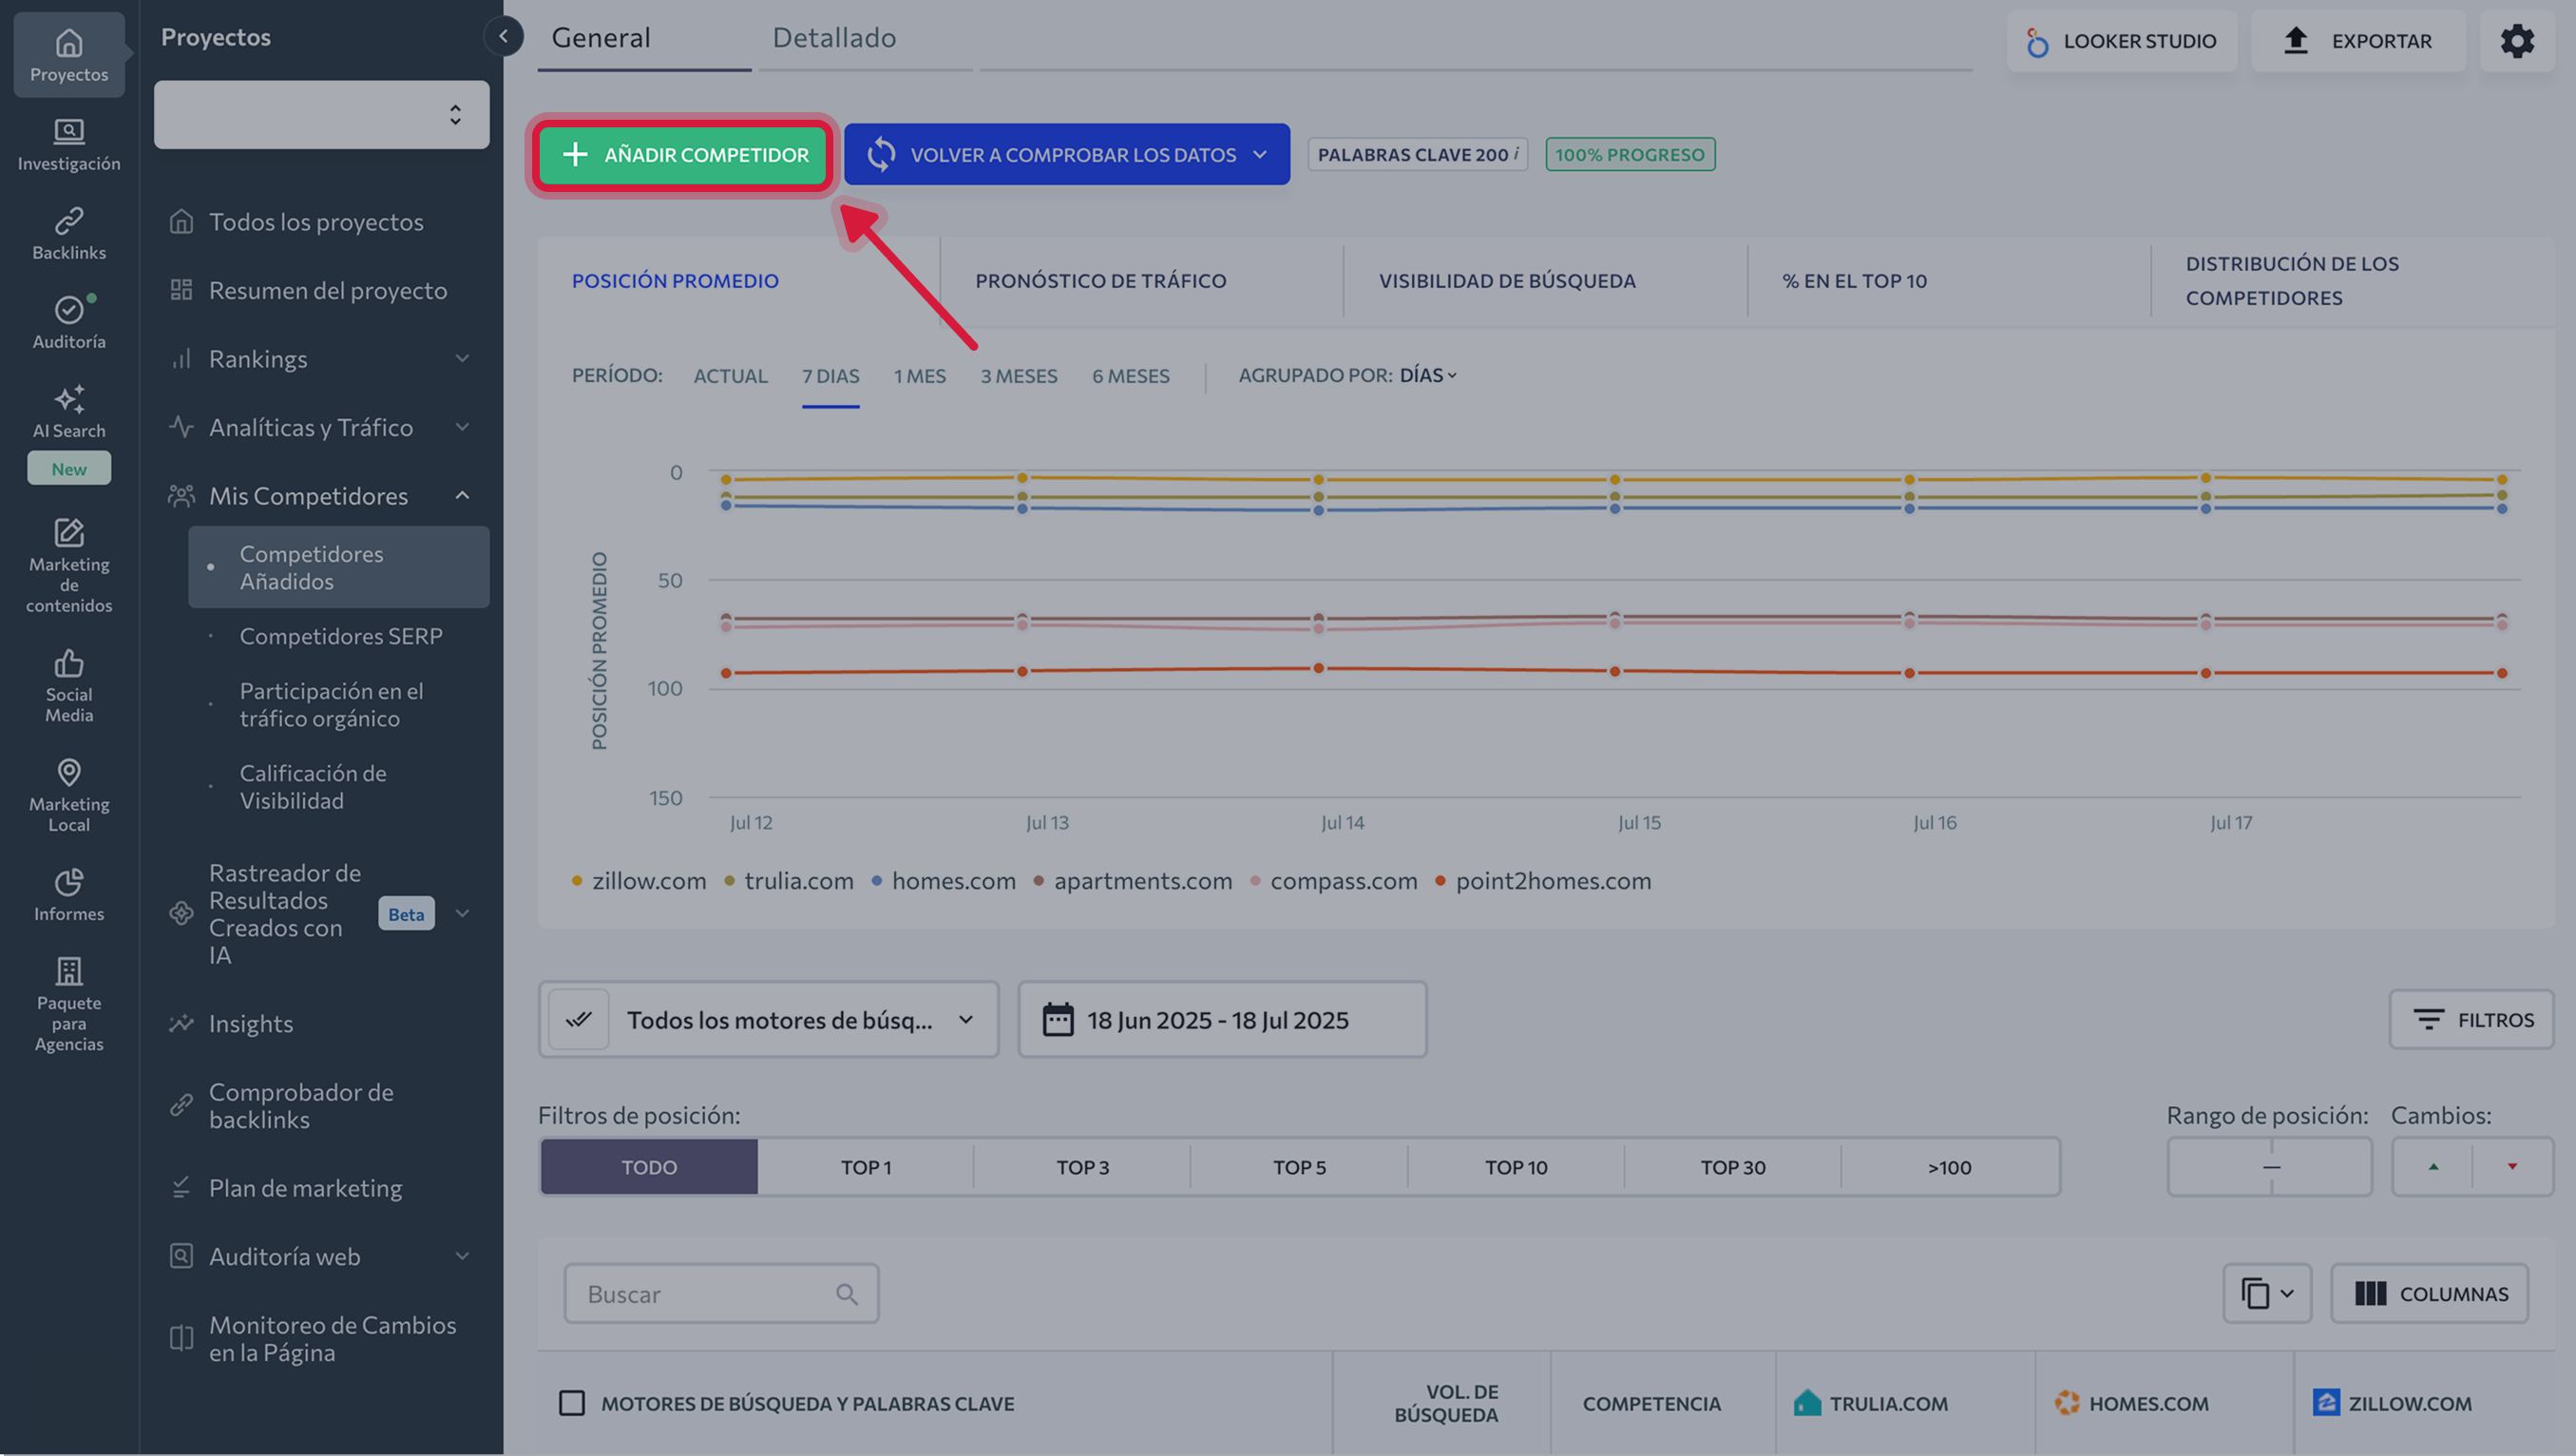Select the TOP 10 position filter

coord(1516,1167)
